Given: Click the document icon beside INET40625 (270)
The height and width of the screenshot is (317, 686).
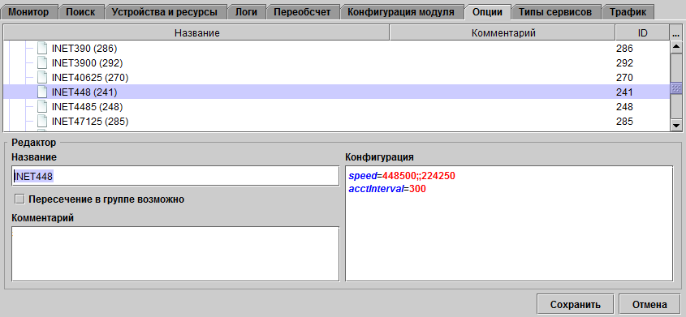Looking at the screenshot, I should (x=42, y=78).
